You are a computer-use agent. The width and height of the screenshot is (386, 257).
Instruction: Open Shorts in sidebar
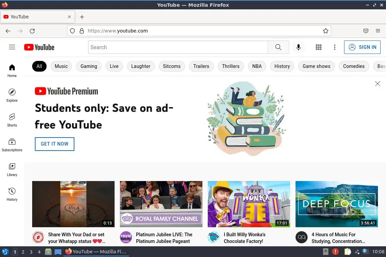tap(12, 120)
